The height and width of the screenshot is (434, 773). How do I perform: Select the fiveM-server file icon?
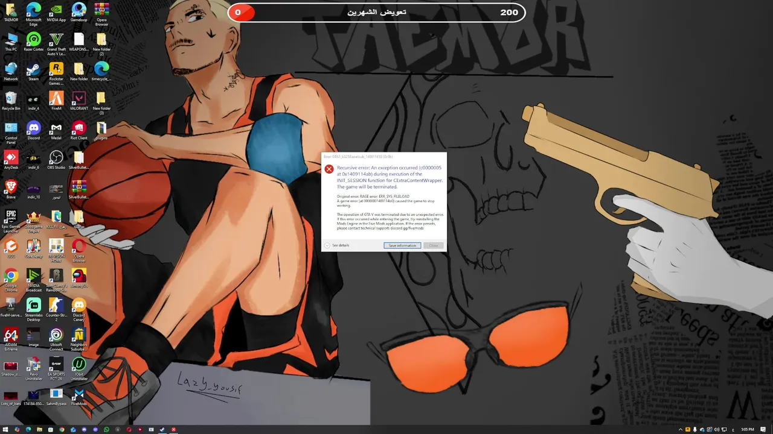(x=11, y=307)
